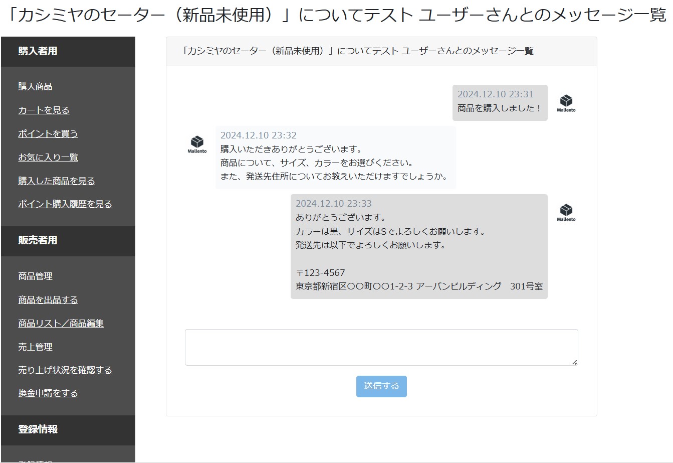The width and height of the screenshot is (673, 463).
Task: Click the shipping address message bubble
Action: 418,246
